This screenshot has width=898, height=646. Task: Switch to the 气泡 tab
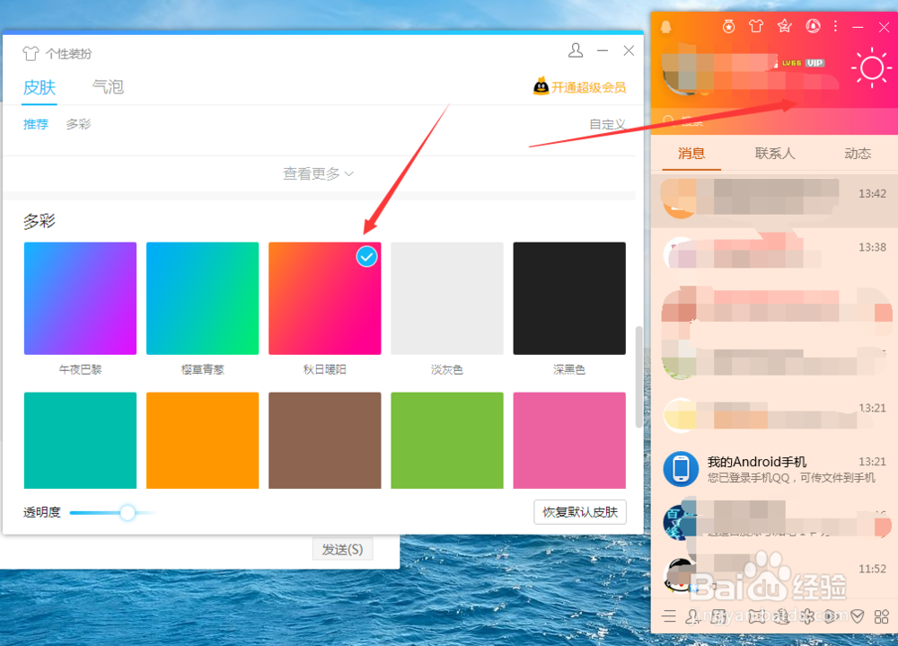click(108, 87)
